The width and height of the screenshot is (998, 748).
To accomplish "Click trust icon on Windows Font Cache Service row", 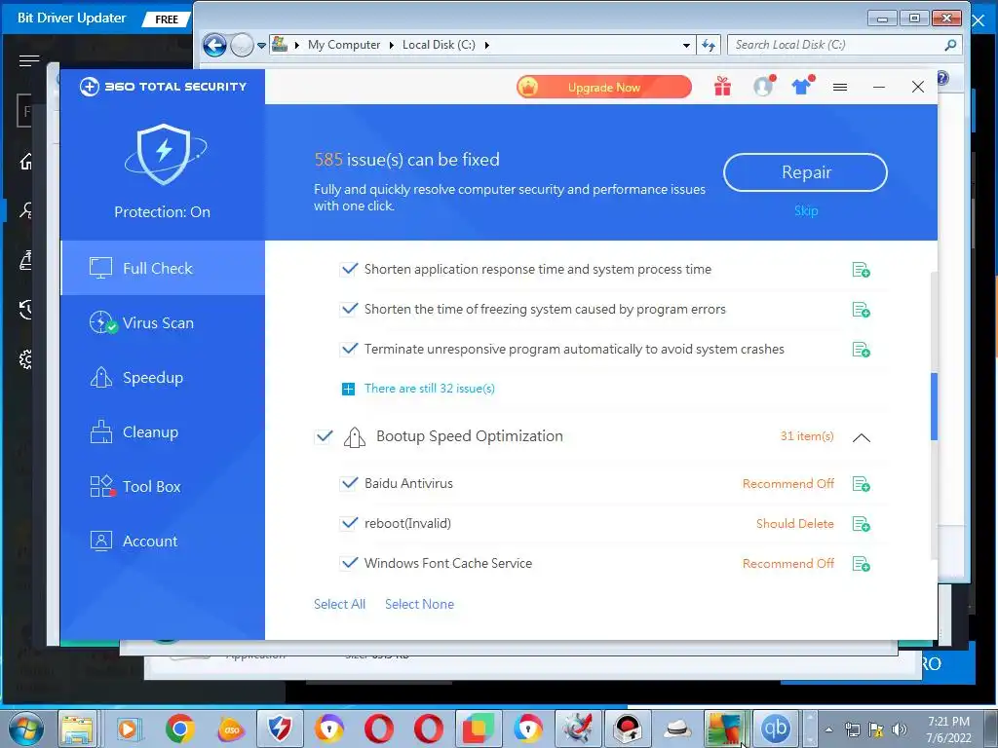I will pyautogui.click(x=861, y=564).
